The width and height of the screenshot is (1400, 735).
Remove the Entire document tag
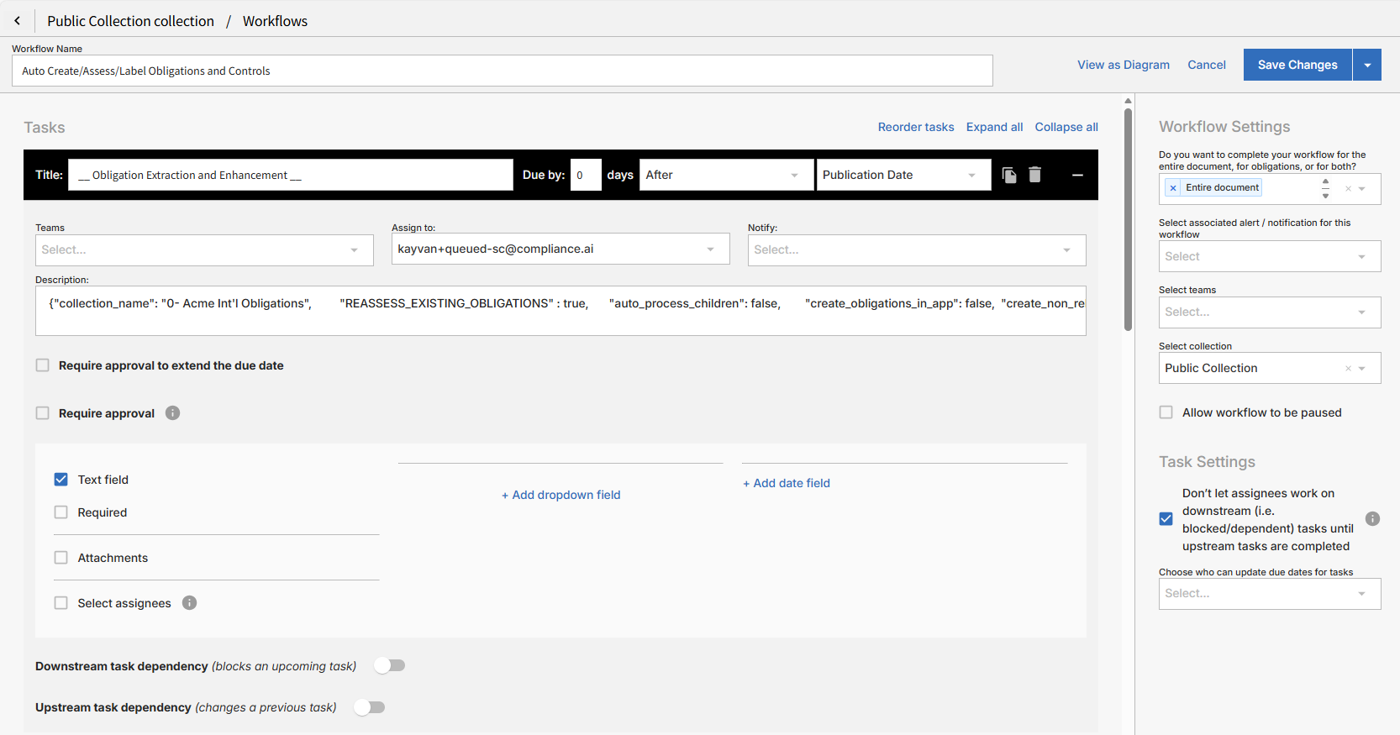(x=1173, y=188)
